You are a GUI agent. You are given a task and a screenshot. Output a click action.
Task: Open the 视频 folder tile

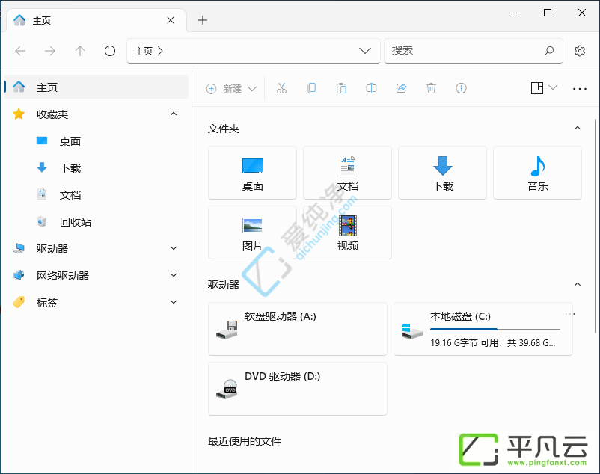click(x=347, y=233)
